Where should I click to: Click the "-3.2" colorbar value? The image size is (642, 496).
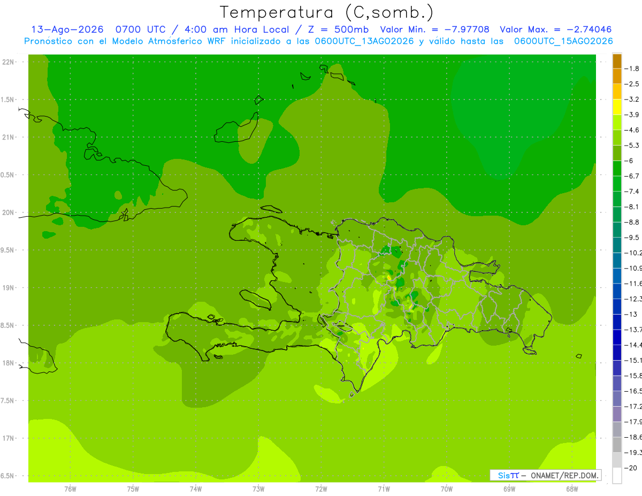tap(632, 99)
